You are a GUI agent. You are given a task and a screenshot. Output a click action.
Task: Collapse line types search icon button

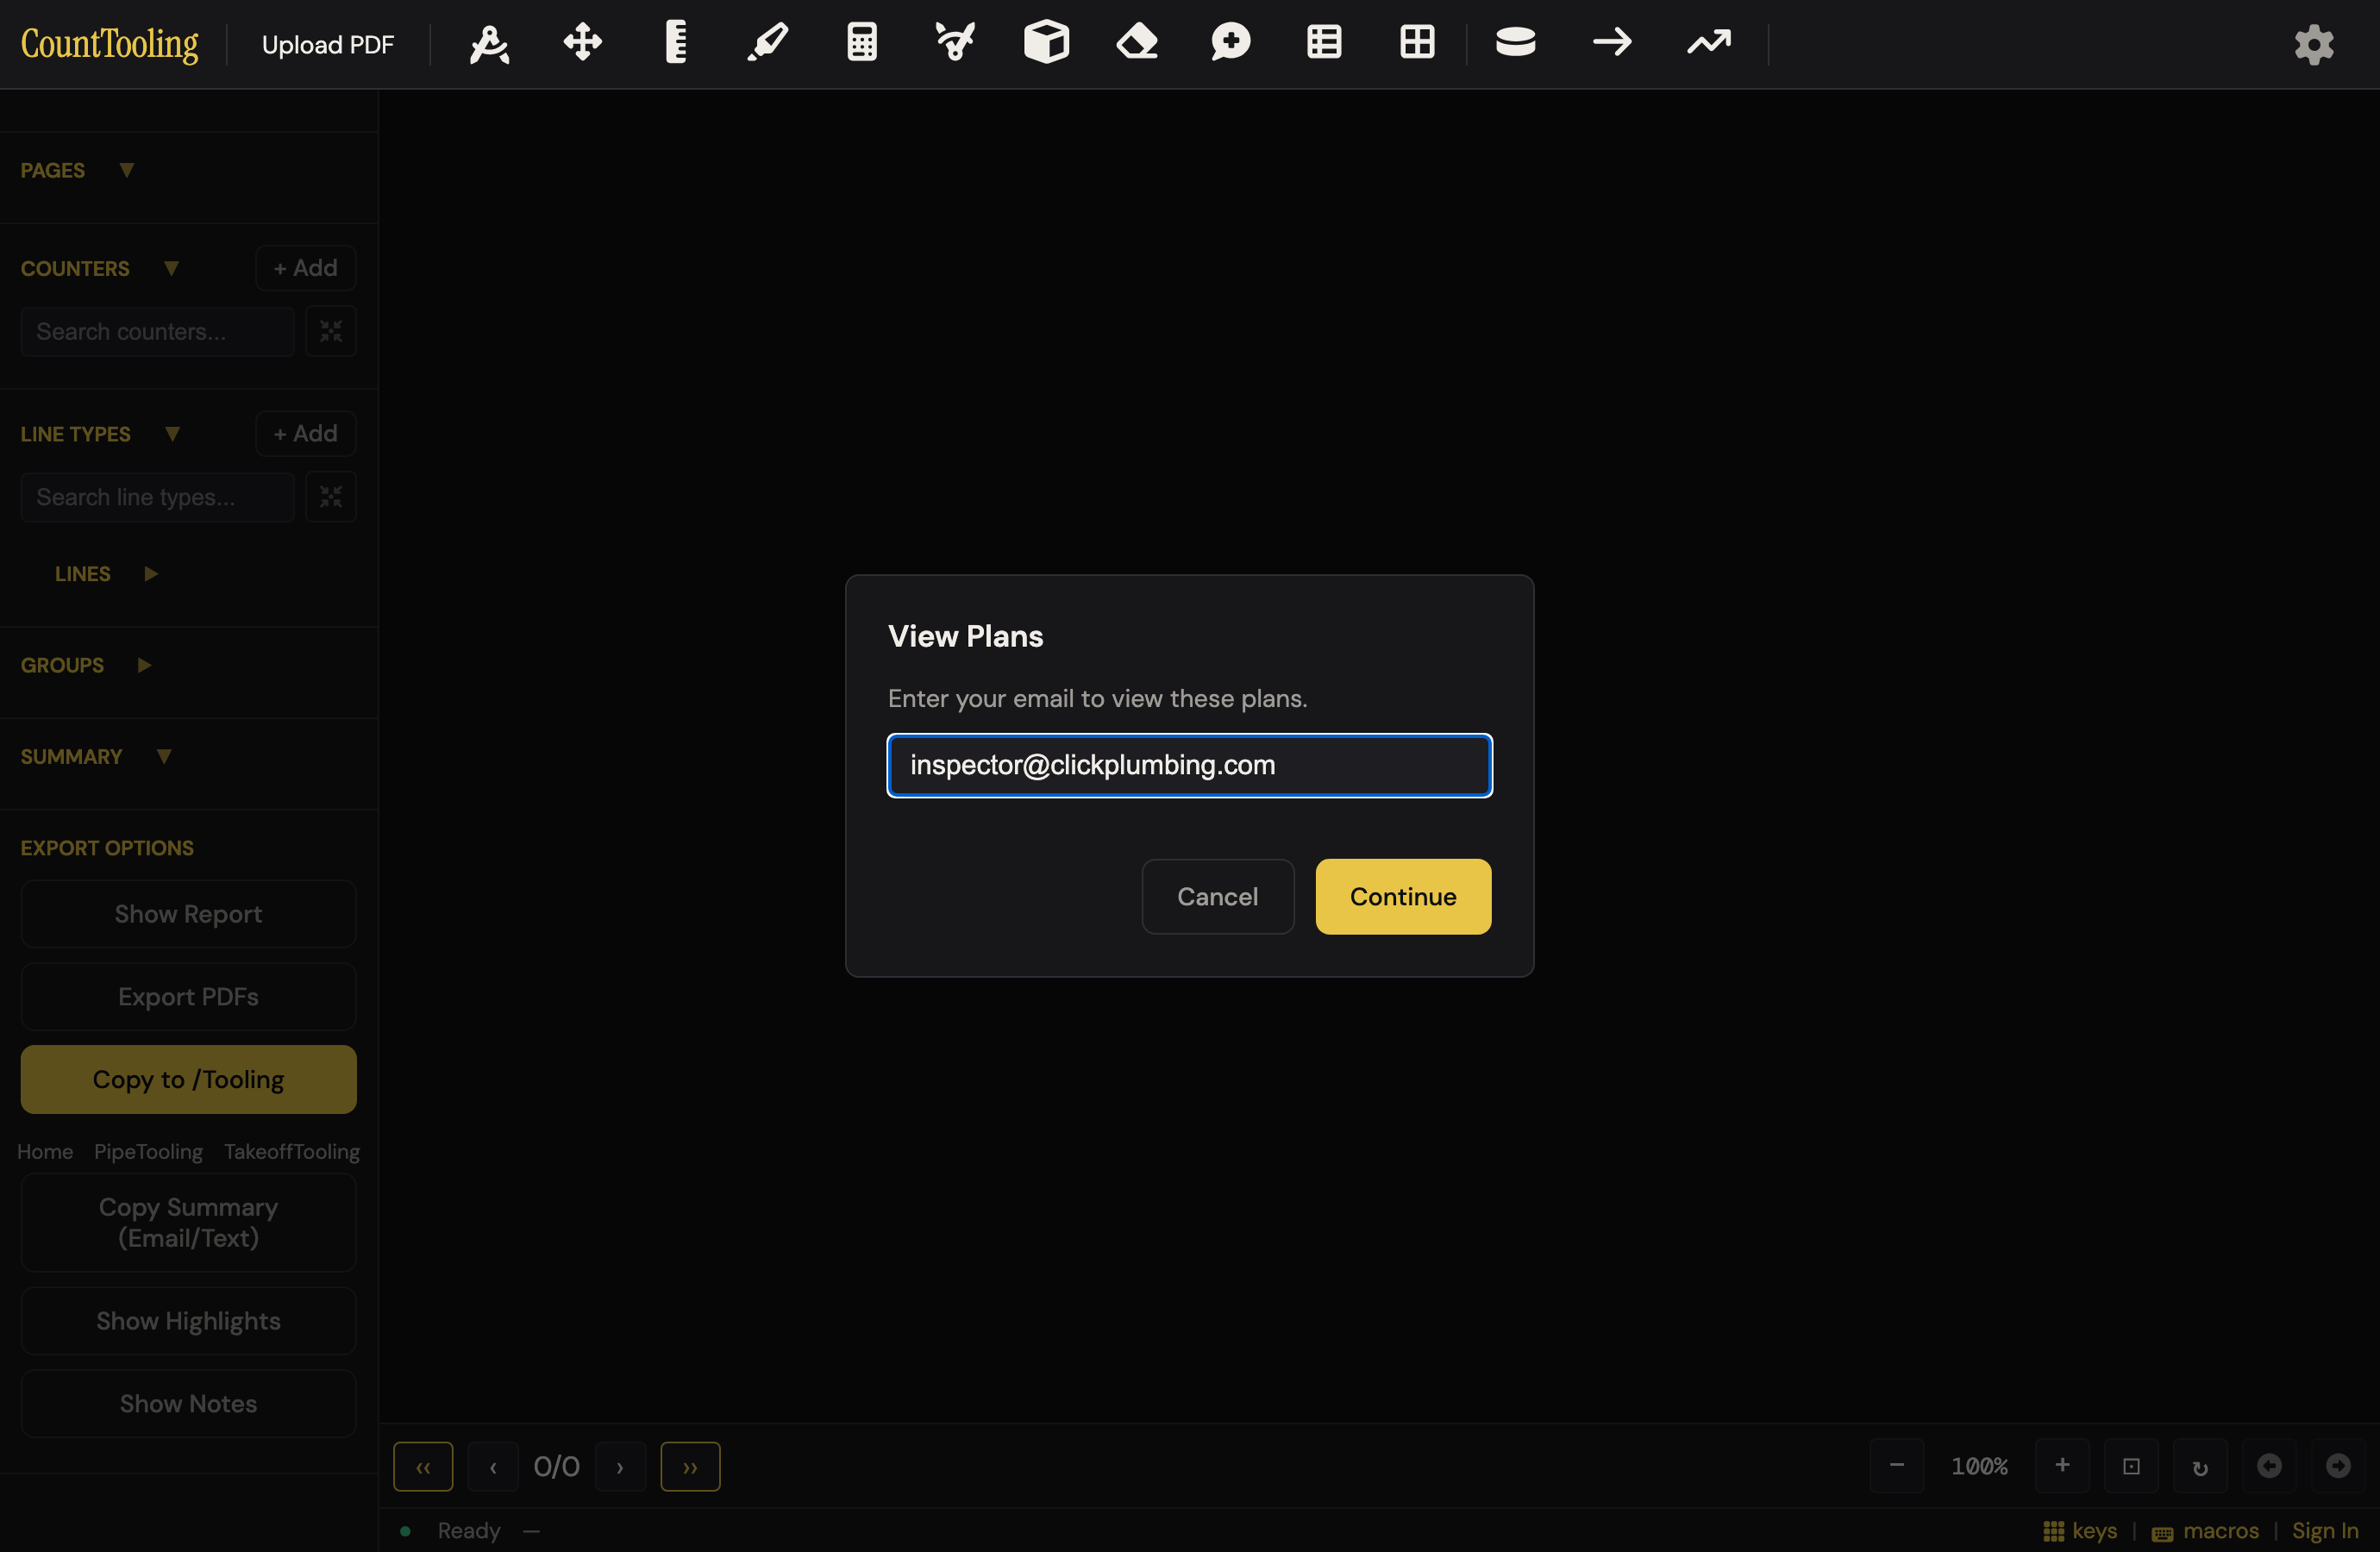pos(331,497)
